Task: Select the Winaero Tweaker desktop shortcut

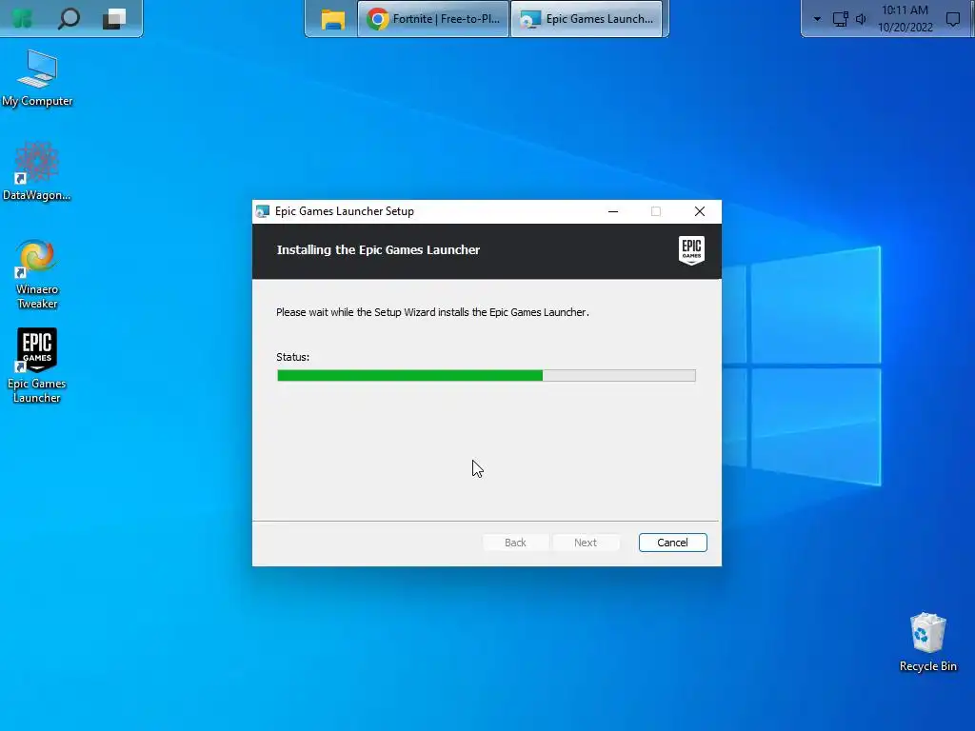Action: [37, 274]
